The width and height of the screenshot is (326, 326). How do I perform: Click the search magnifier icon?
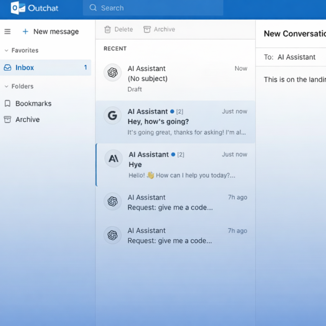[93, 8]
